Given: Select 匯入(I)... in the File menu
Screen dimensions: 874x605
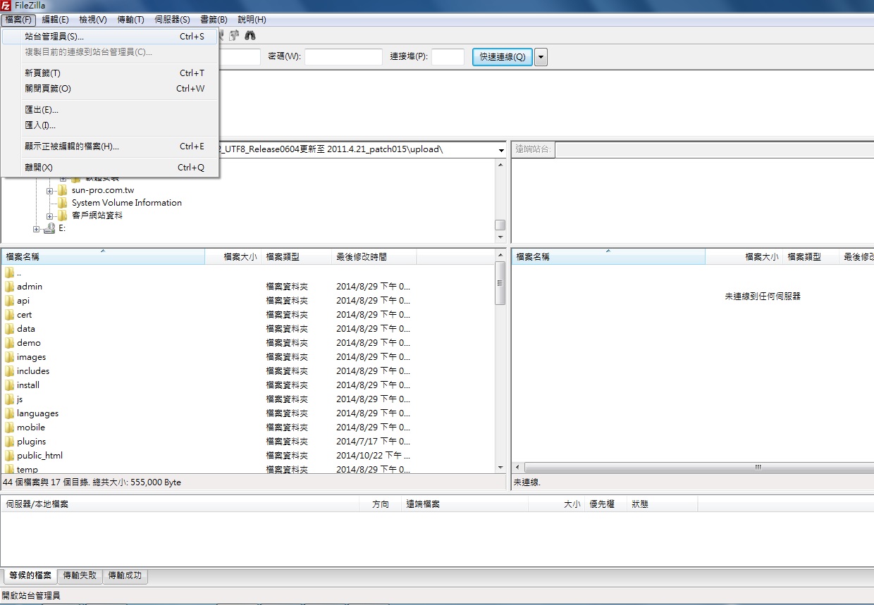Looking at the screenshot, I should 110,125.
